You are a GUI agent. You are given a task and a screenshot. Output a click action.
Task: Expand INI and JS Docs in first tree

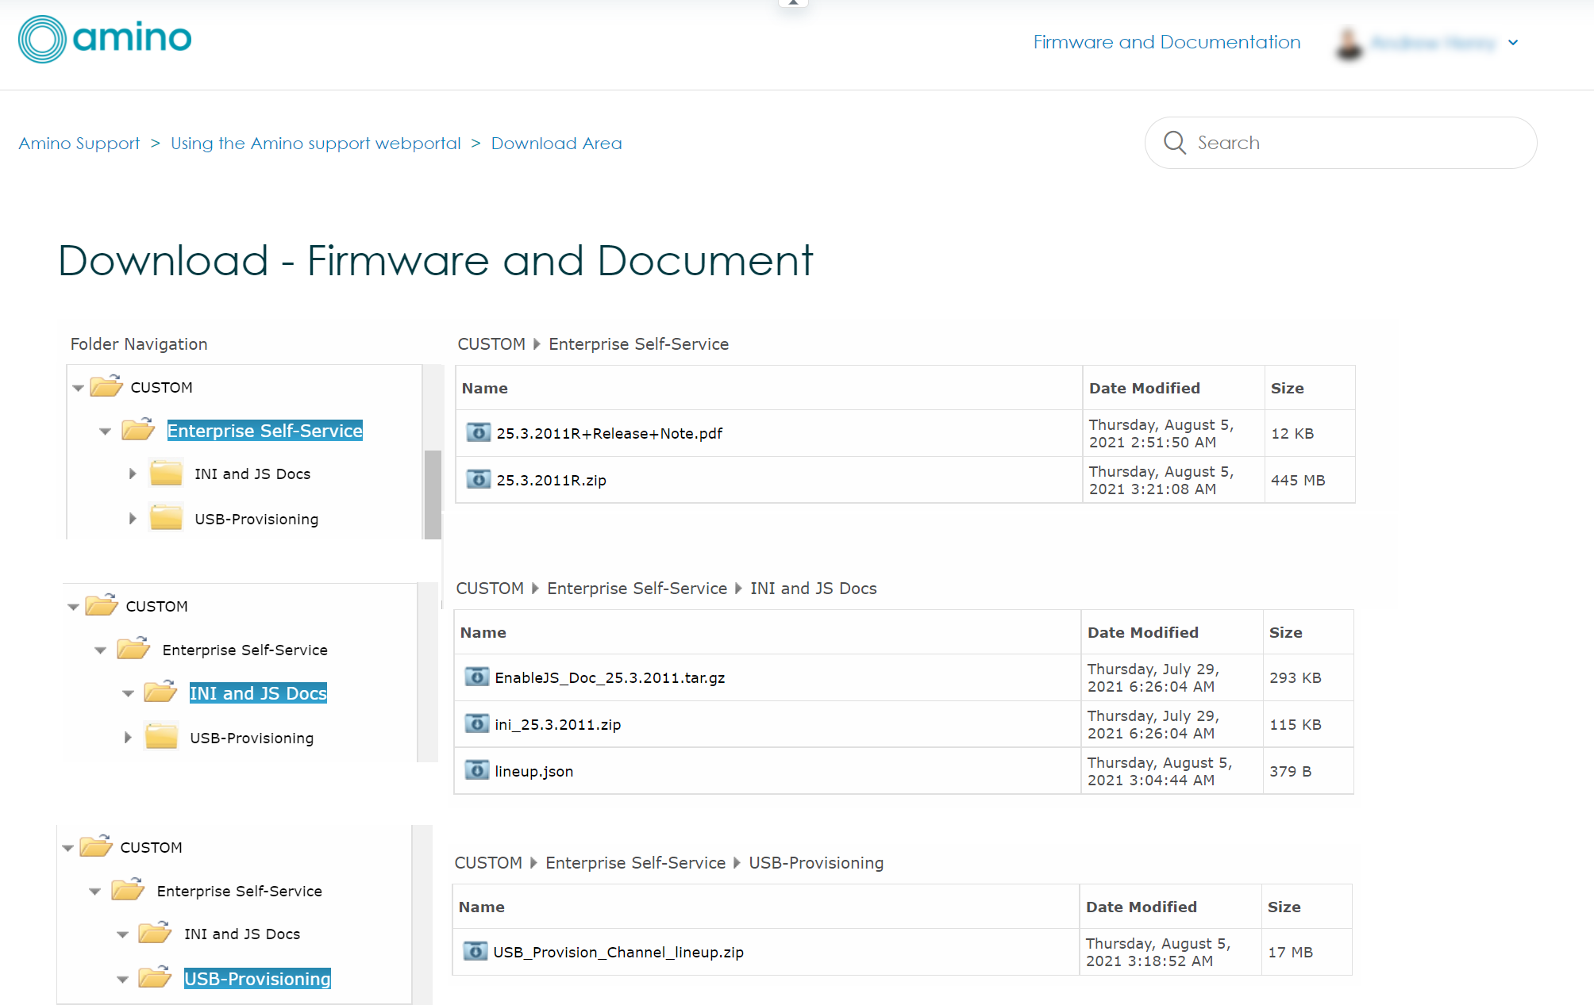point(133,474)
